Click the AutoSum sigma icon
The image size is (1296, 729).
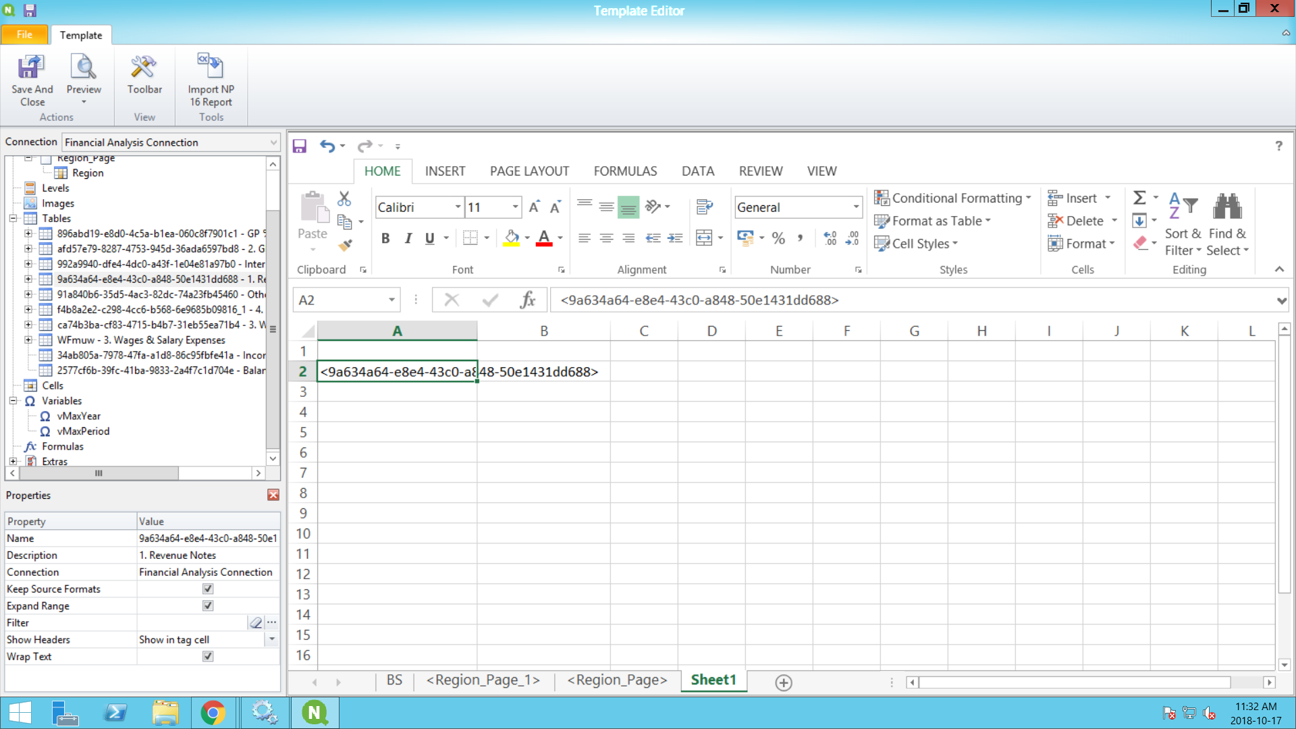click(x=1139, y=198)
